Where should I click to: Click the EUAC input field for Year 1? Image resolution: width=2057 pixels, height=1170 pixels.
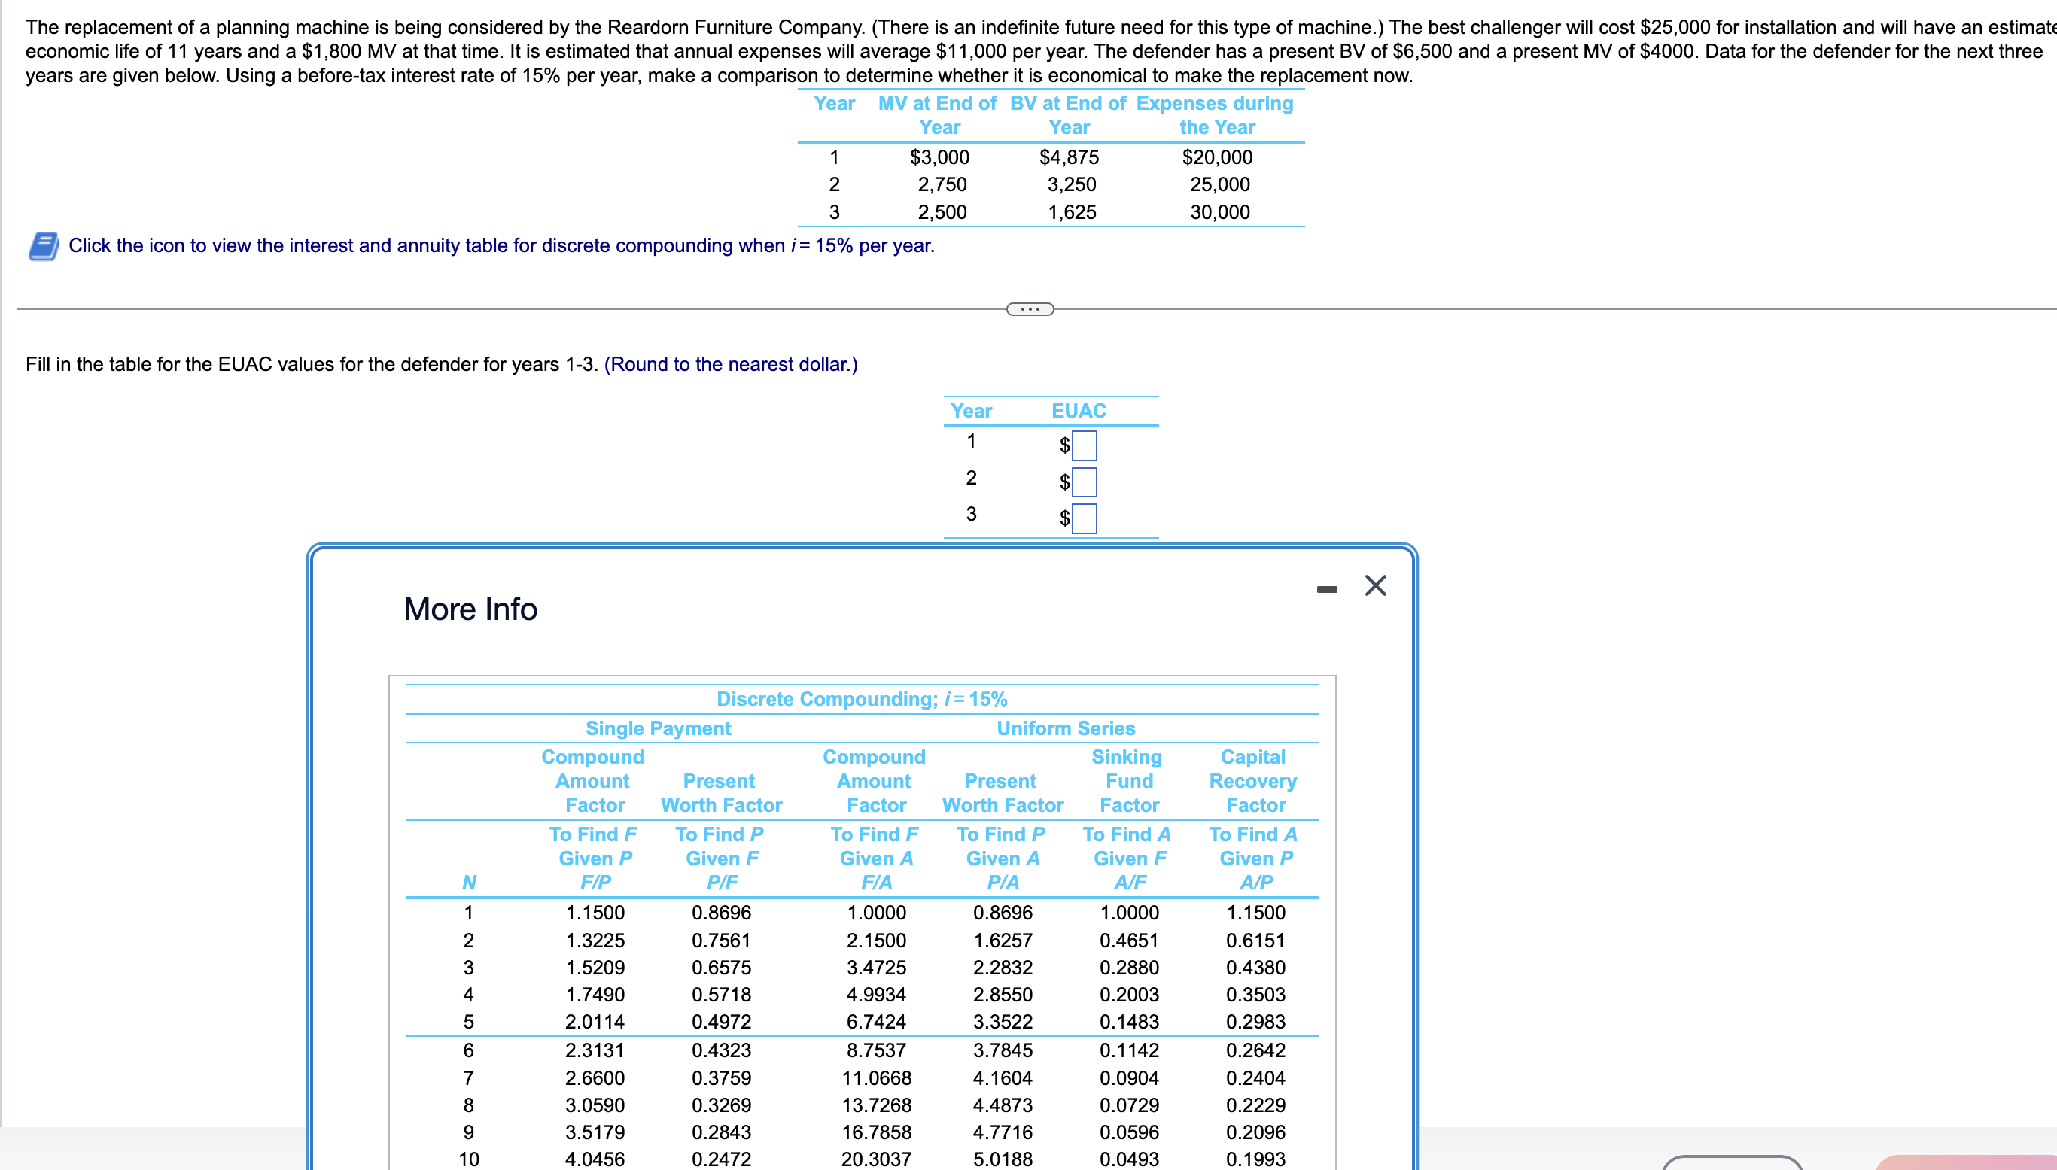pos(1085,445)
